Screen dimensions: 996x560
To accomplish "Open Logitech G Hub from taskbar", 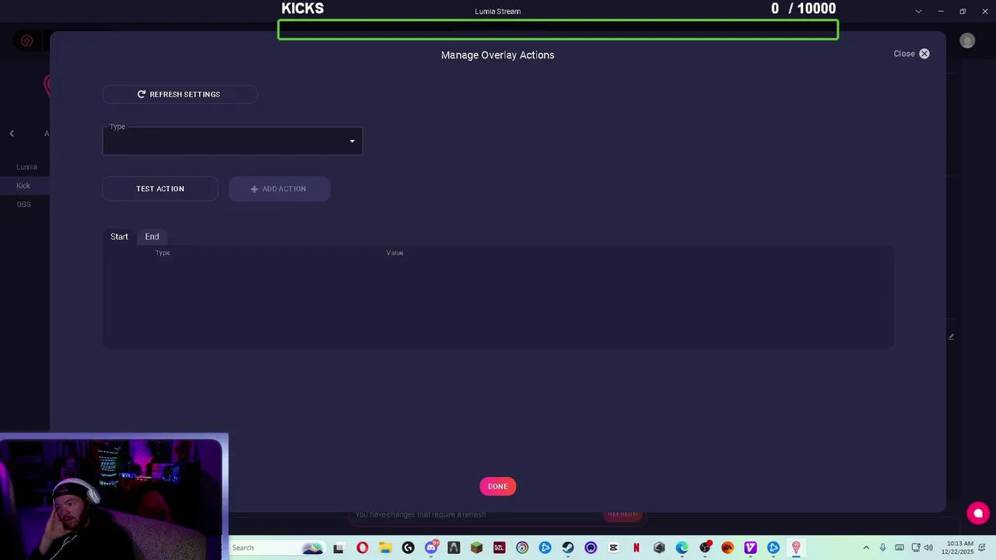I will (408, 548).
